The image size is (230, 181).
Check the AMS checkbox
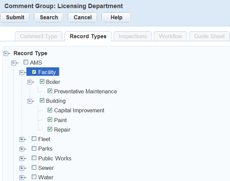pyautogui.click(x=26, y=62)
